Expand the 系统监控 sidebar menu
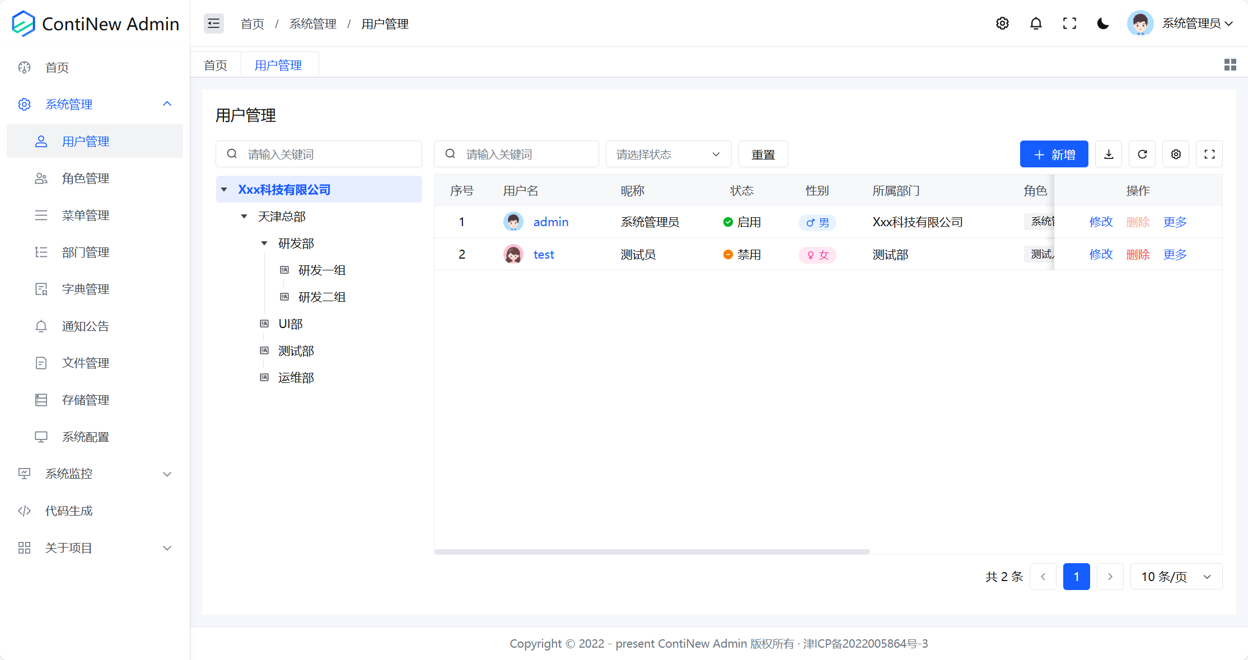Screen dimensions: 1248x660 pos(94,474)
